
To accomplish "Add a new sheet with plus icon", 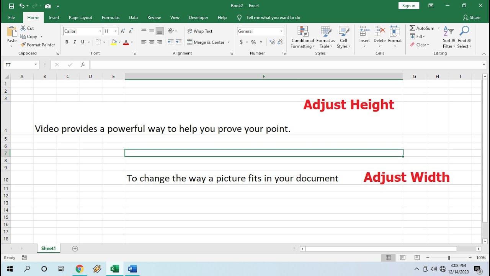I will coord(75,248).
